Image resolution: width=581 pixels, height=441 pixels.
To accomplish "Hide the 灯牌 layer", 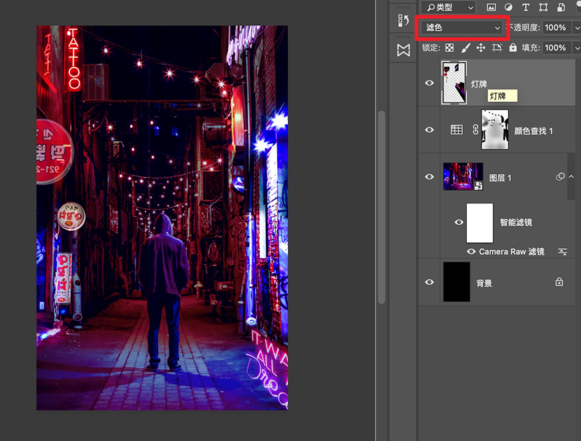I will click(x=429, y=83).
